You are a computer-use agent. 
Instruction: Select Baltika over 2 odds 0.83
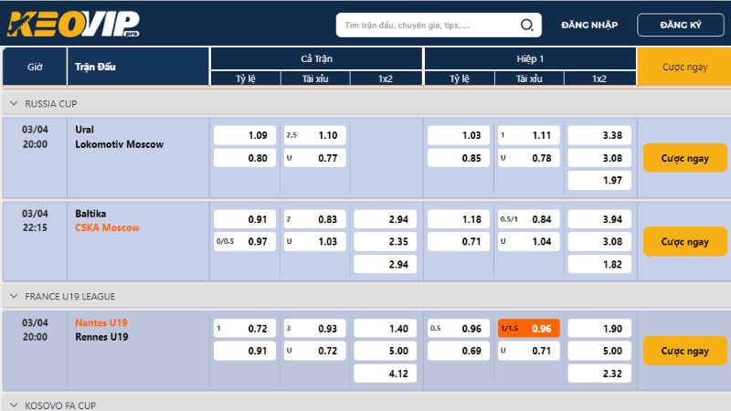[314, 219]
